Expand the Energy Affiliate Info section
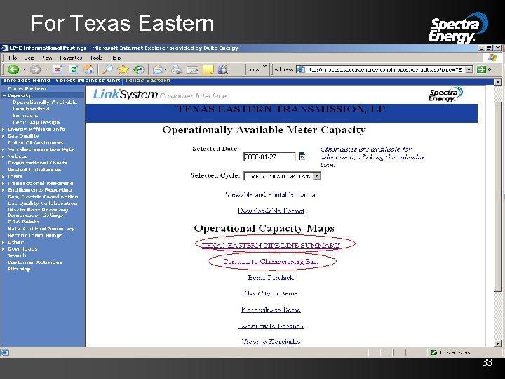 point(4,129)
